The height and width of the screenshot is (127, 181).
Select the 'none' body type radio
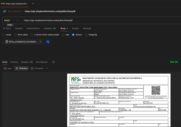[x=4, y=34]
